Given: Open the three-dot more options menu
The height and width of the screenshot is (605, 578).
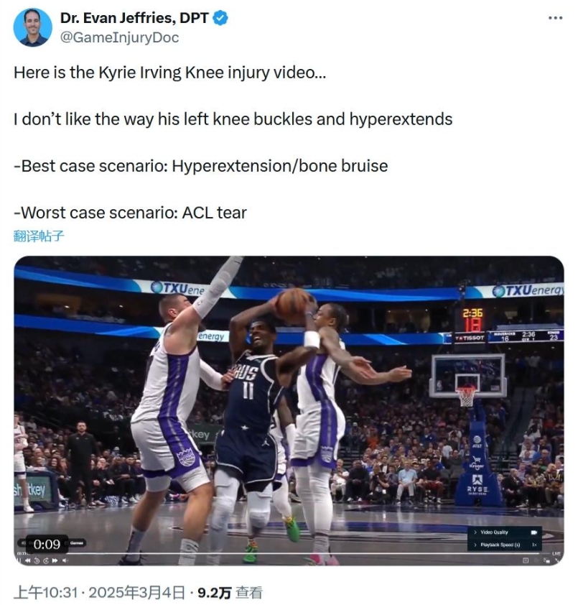Looking at the screenshot, I should coord(555,18).
